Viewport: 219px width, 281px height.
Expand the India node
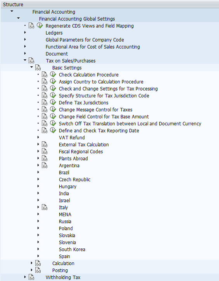coord(38,193)
